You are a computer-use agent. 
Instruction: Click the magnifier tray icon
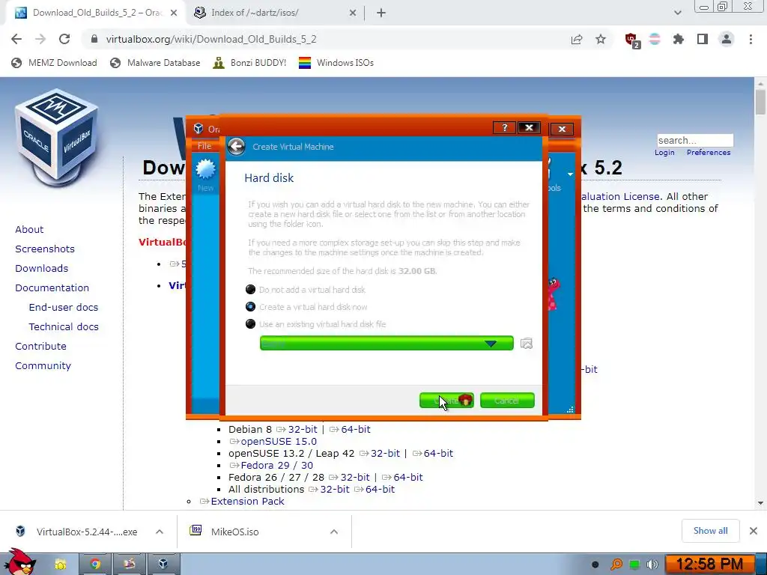click(x=616, y=565)
